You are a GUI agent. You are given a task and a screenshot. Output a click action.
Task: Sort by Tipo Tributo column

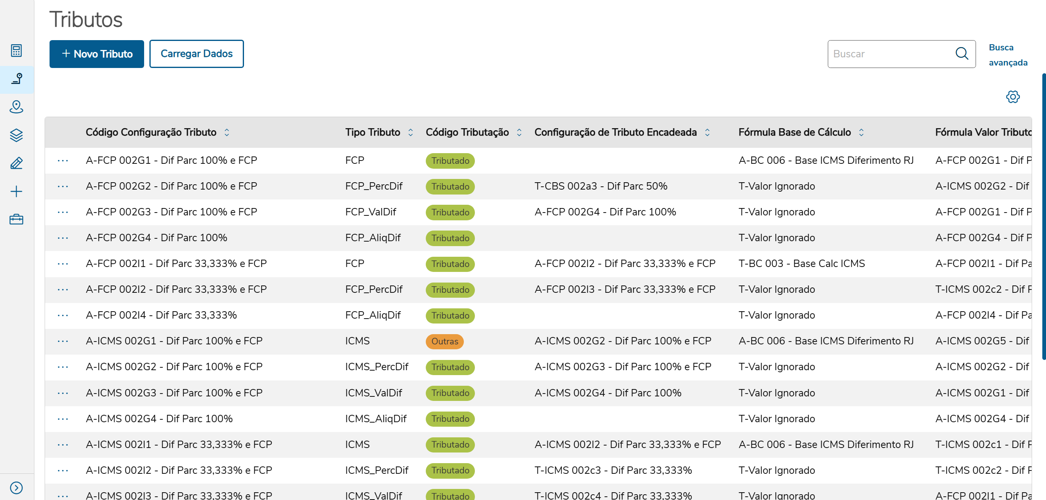point(410,132)
